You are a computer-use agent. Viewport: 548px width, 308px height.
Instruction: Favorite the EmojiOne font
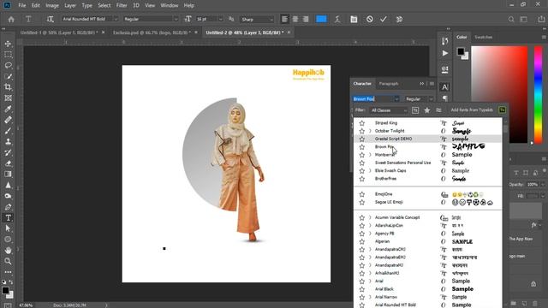(x=361, y=194)
